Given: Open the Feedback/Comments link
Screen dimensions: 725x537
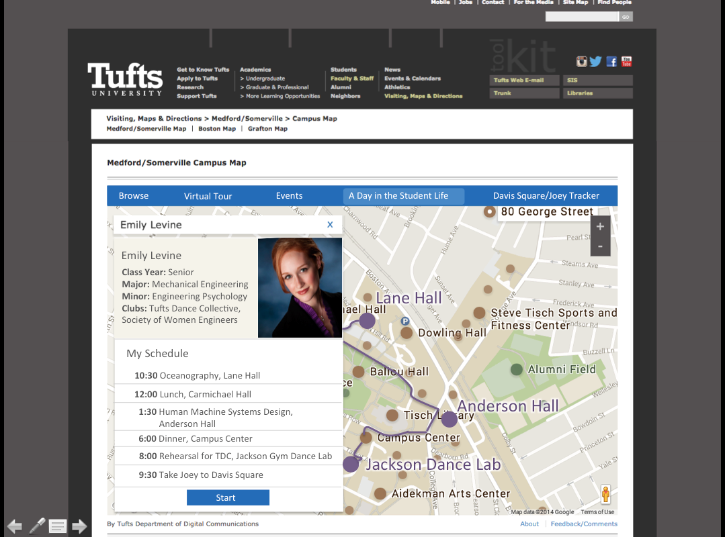Looking at the screenshot, I should coord(584,524).
